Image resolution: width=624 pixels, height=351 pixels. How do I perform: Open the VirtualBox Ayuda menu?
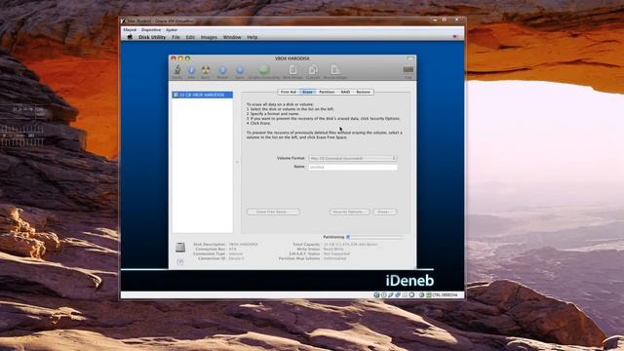tap(172, 30)
